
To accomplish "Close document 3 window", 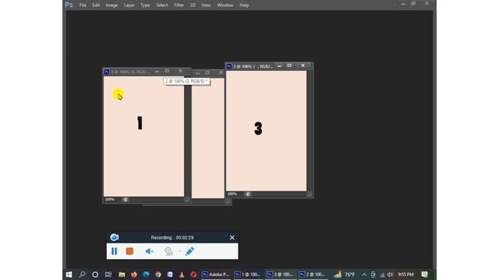I will tap(303, 65).
